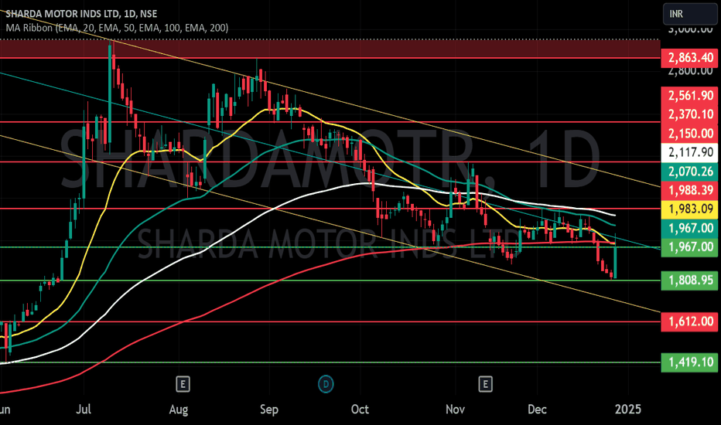This screenshot has height=425, width=721.
Task: Click the 2,863.40 red price label
Action: click(690, 59)
